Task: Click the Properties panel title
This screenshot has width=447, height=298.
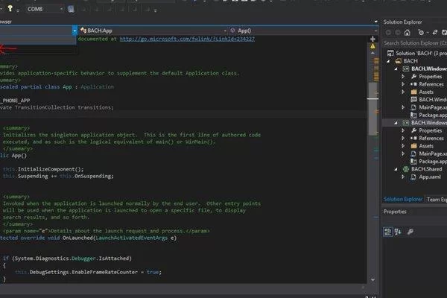Action: (395, 212)
